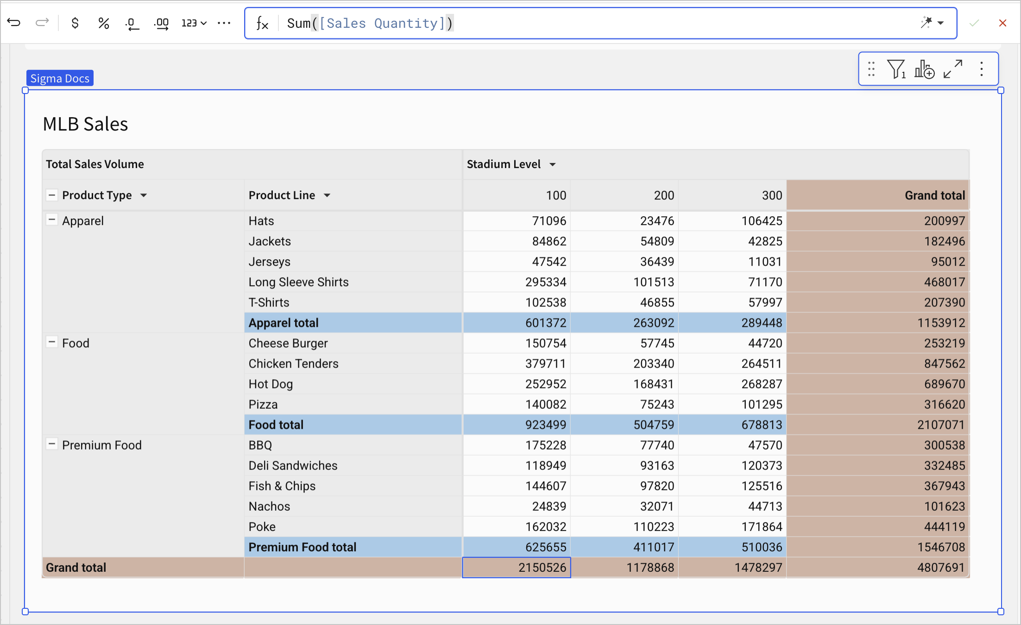Redo the last undone change
The width and height of the screenshot is (1021, 625).
[42, 22]
